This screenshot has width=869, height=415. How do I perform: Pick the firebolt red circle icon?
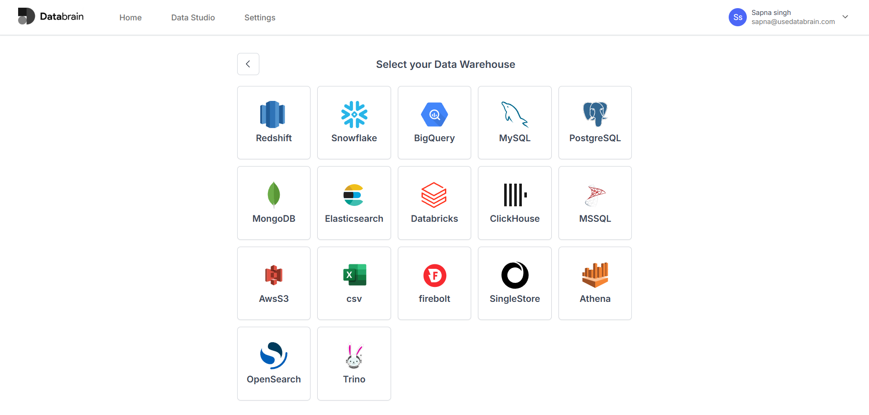[x=434, y=275]
